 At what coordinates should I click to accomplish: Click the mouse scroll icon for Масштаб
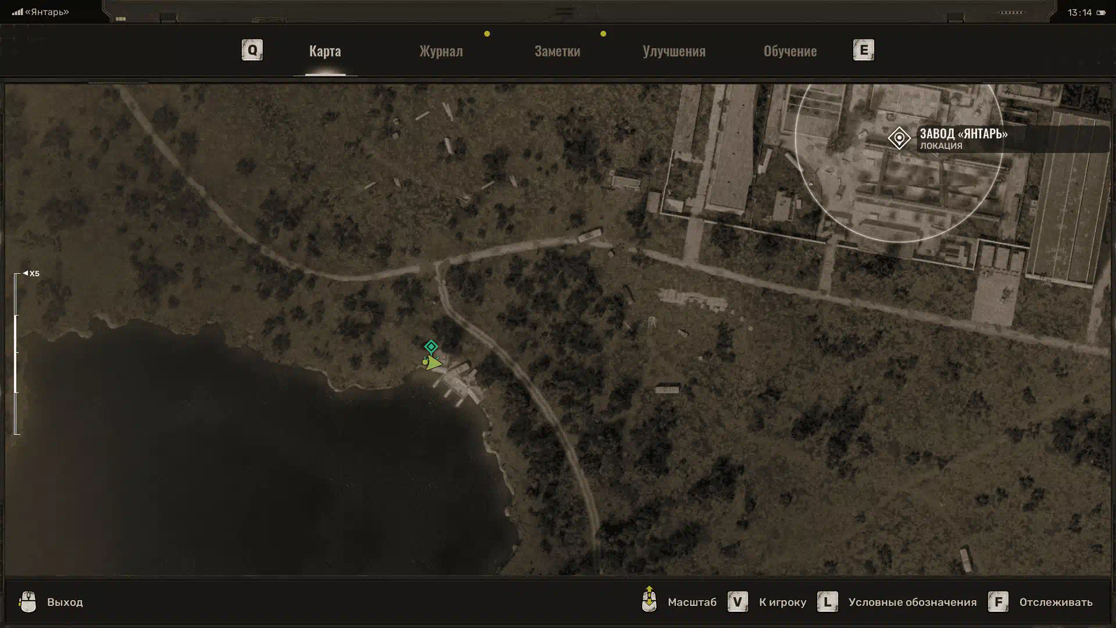tap(649, 600)
